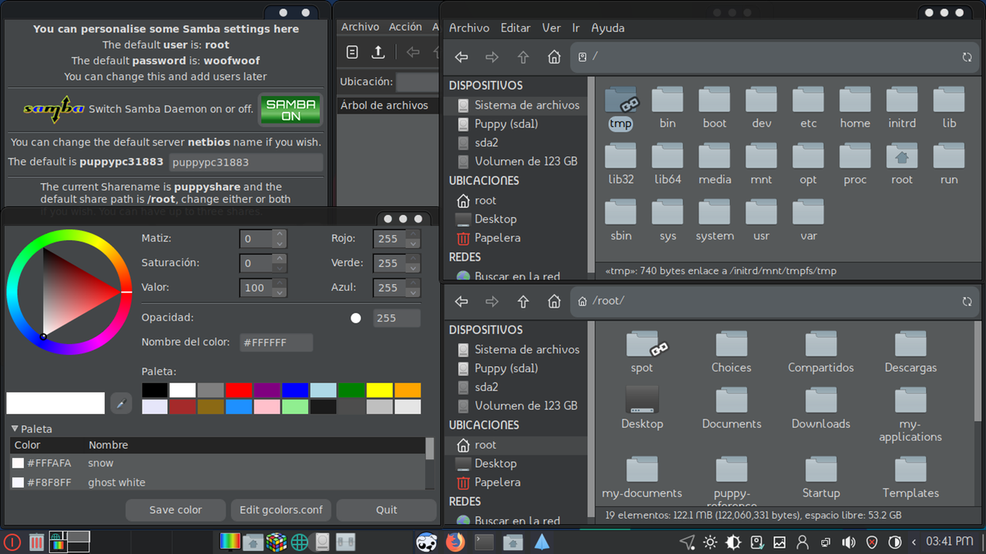Click the red power button on taskbar
The width and height of the screenshot is (986, 554).
point(12,542)
